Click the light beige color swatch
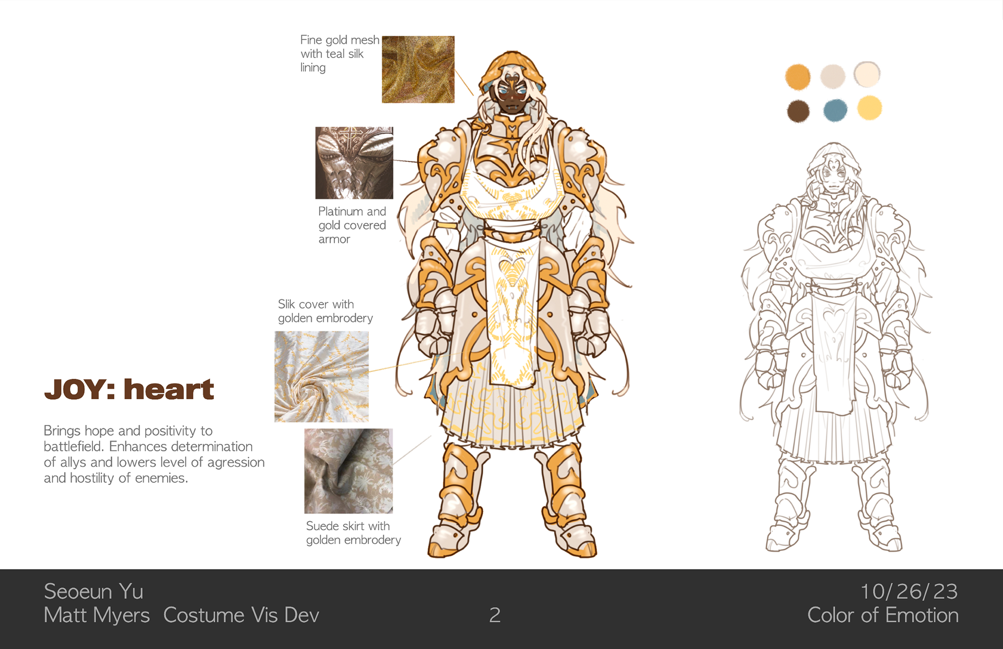 pos(833,77)
